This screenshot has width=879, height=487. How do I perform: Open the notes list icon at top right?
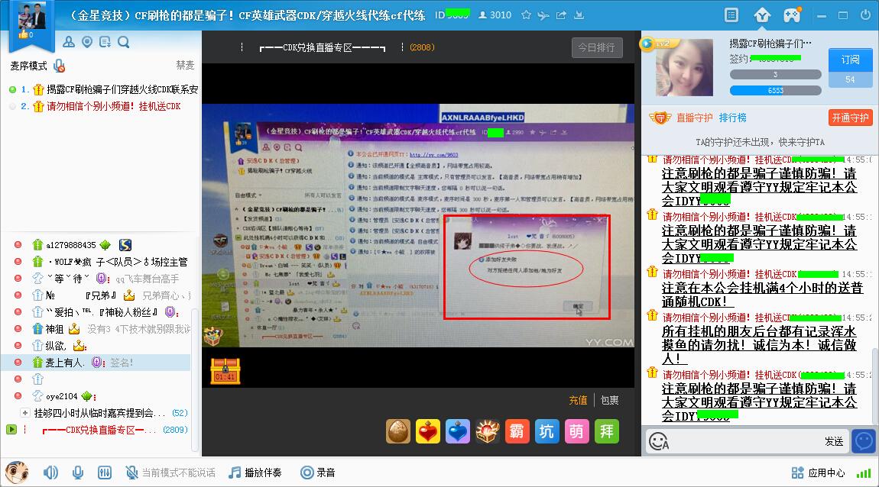[x=731, y=15]
